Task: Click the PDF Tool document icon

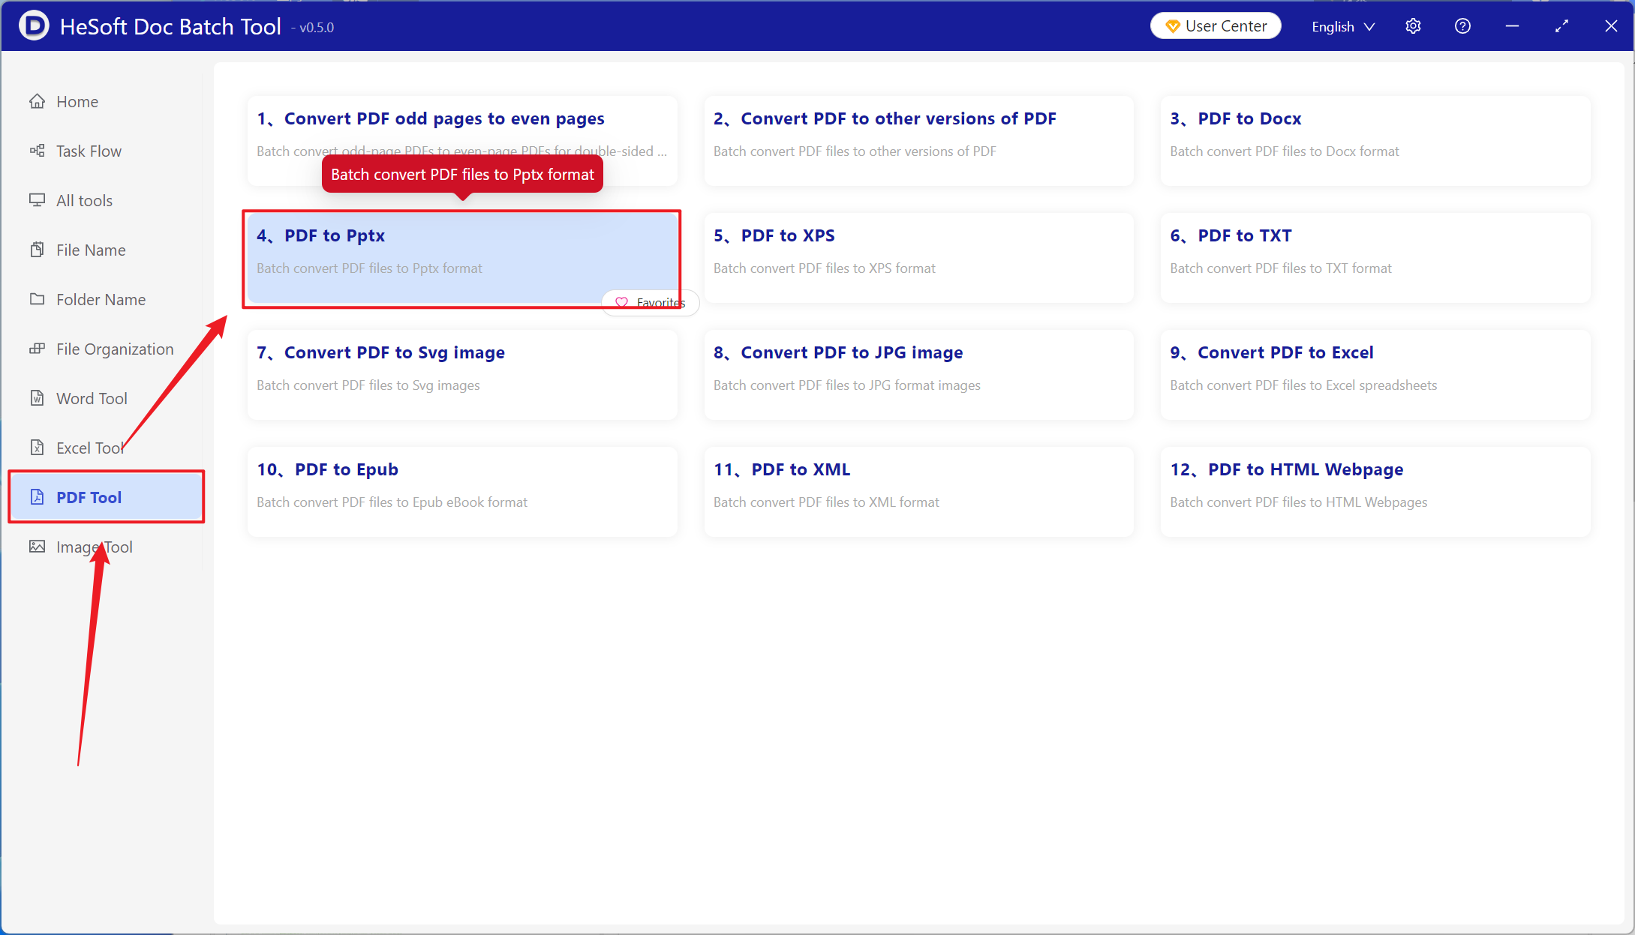Action: (x=37, y=497)
